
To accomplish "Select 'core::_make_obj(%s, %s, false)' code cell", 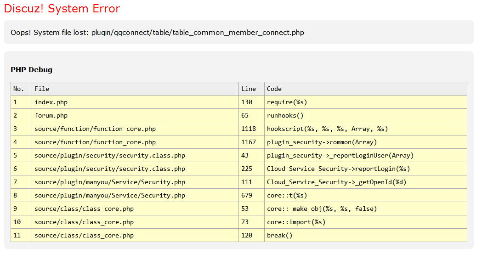I will point(366,209).
